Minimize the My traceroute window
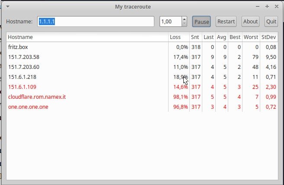Viewport: 284px width, 185px height. (x=258, y=6)
